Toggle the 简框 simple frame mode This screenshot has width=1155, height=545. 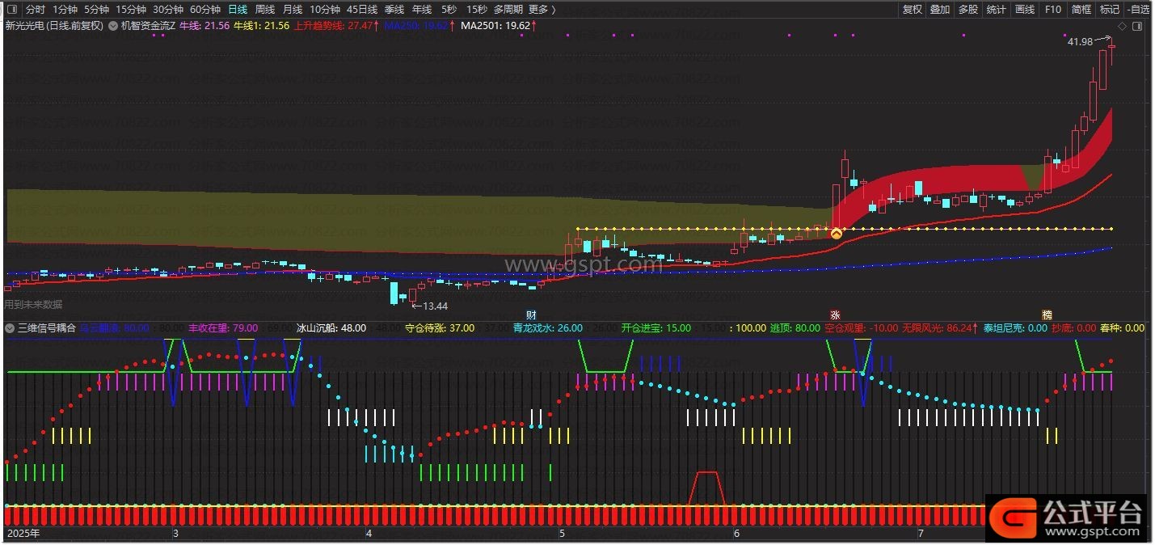(x=1081, y=10)
